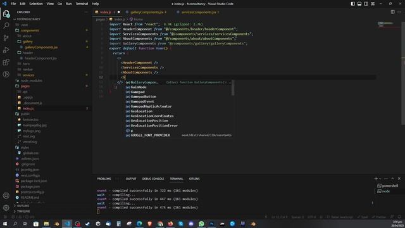Screen dimensions: 405x228
Task: Open headerComponent.jsx in the explorer tree
Action: [40, 58]
